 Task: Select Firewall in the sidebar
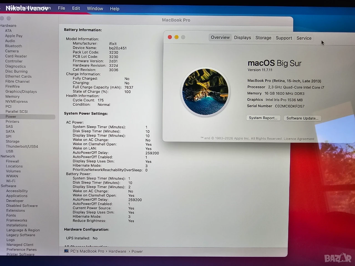(12, 161)
